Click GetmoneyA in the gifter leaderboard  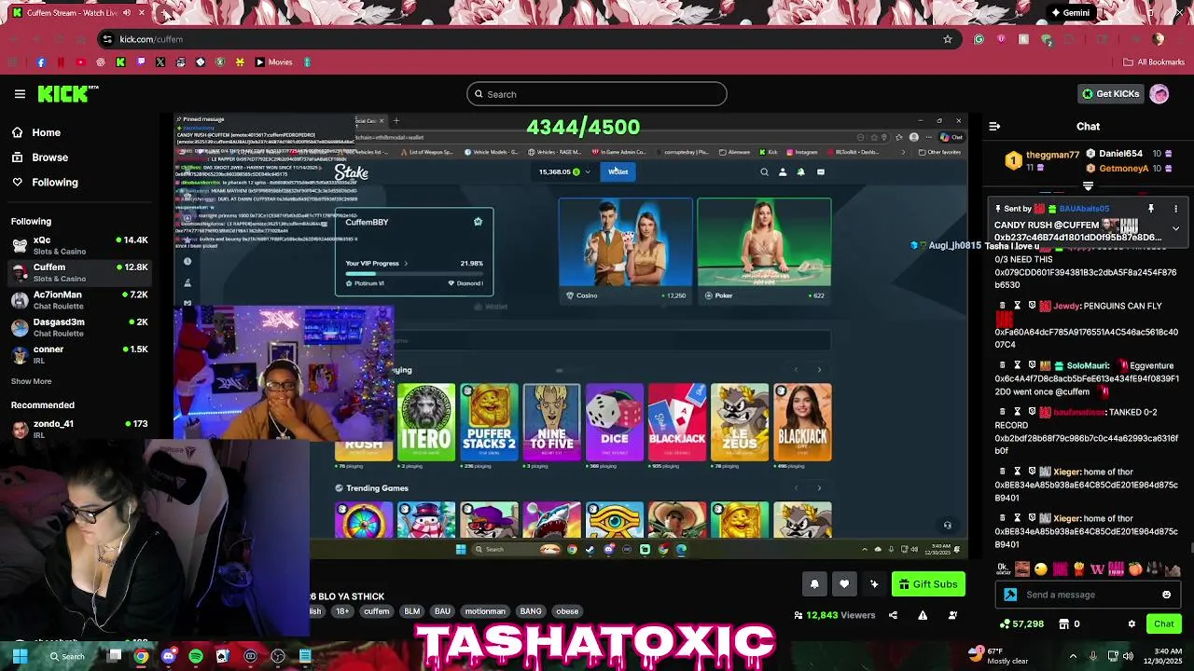tap(1123, 169)
